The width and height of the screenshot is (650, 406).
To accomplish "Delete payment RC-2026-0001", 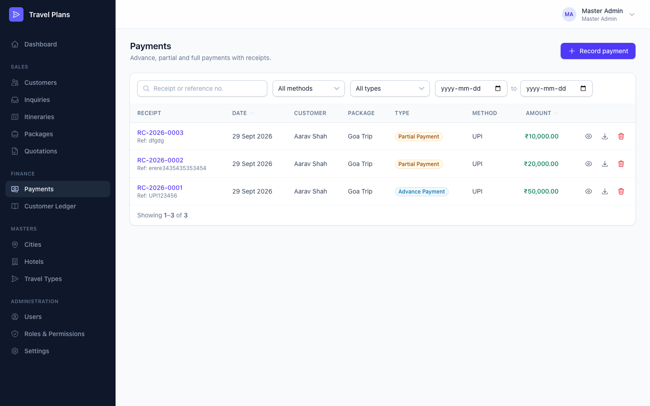I will tap(621, 191).
